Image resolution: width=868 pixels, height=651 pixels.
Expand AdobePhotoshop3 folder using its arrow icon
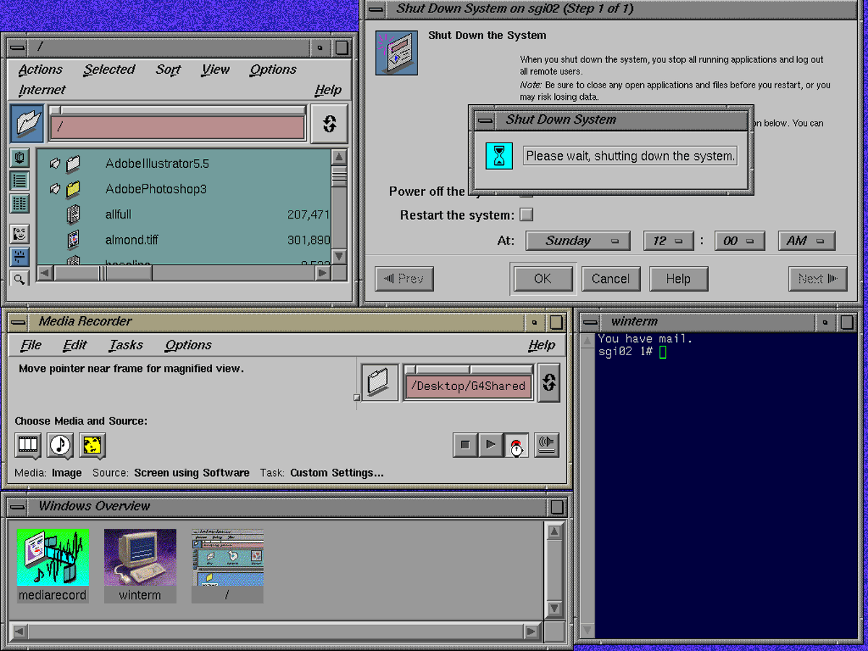[54, 190]
